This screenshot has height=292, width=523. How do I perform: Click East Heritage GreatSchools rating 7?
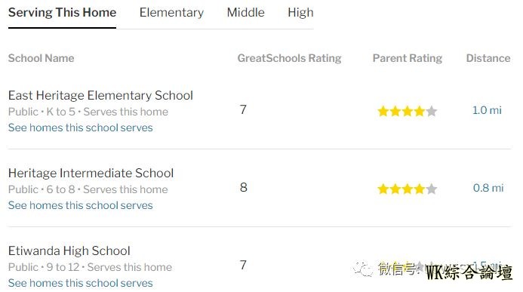[x=243, y=109]
